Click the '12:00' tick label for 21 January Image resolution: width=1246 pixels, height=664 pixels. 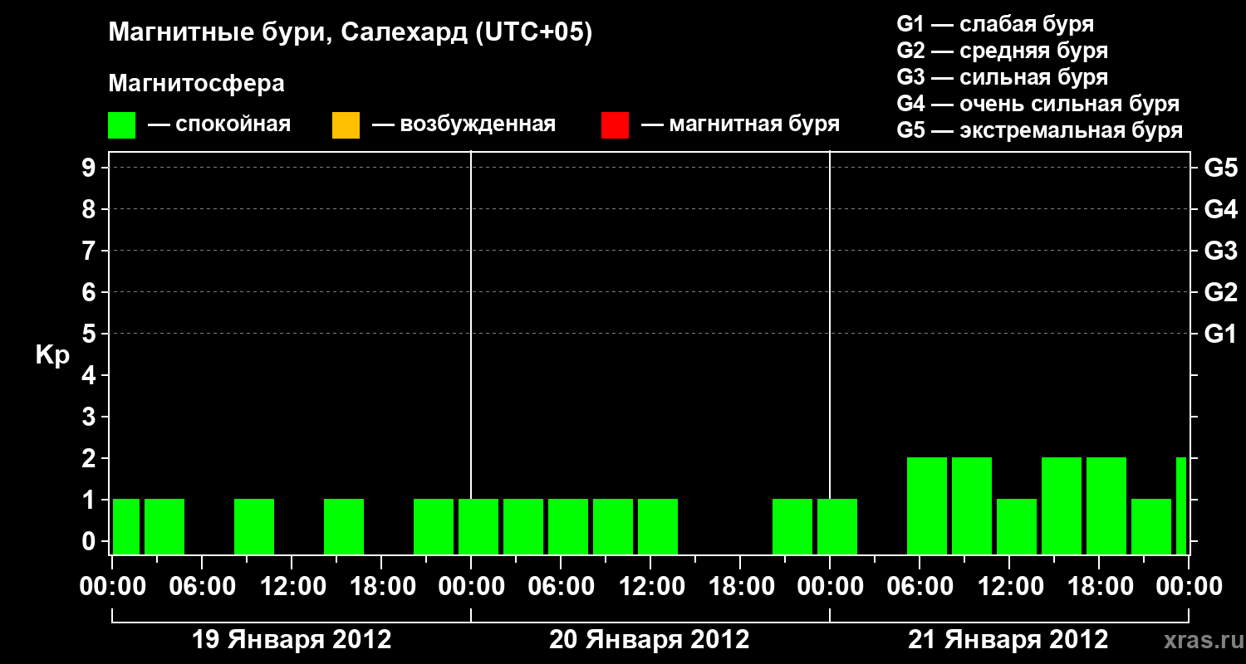1009,587
